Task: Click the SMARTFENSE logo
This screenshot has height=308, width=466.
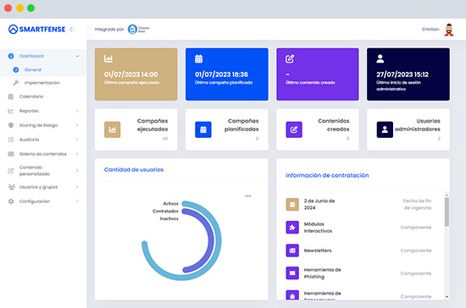Action: [36, 29]
